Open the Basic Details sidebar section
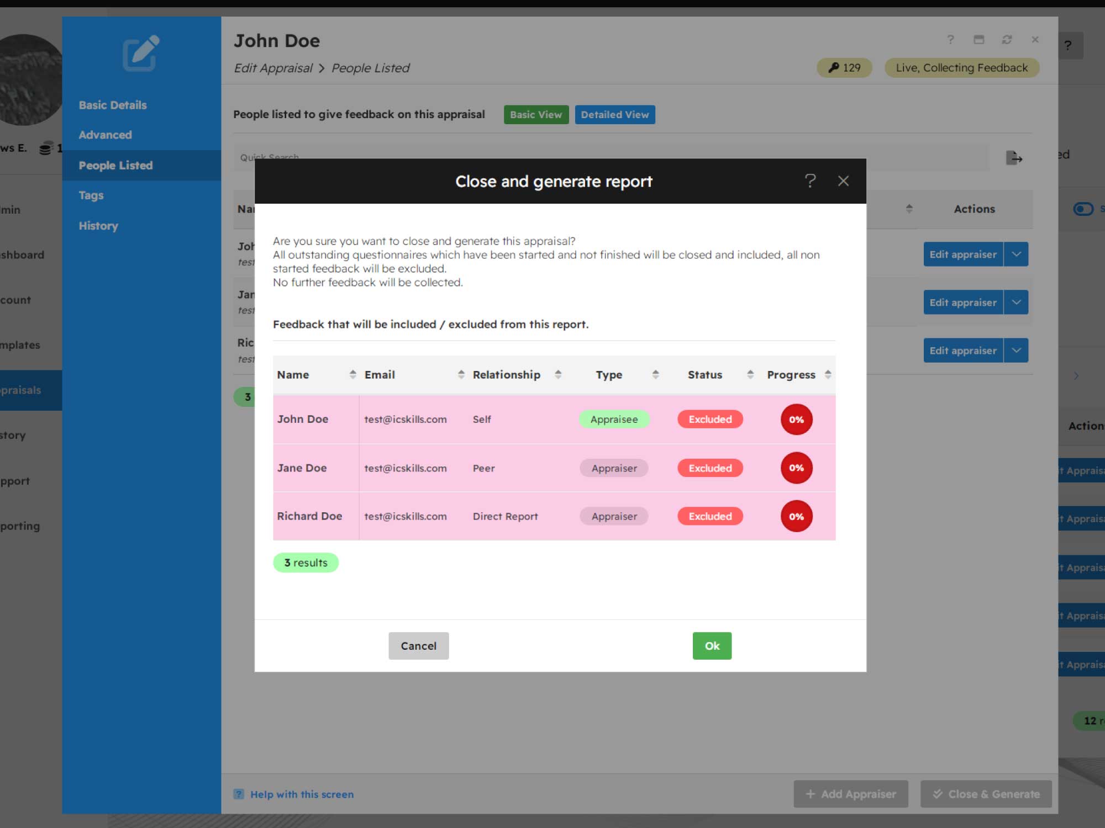This screenshot has width=1105, height=828. pyautogui.click(x=113, y=105)
